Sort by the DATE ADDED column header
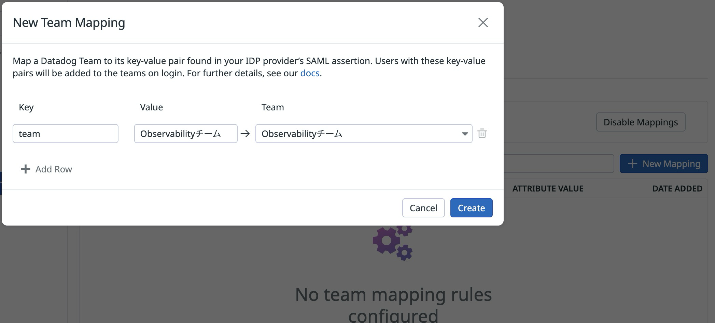The width and height of the screenshot is (715, 323). point(677,188)
